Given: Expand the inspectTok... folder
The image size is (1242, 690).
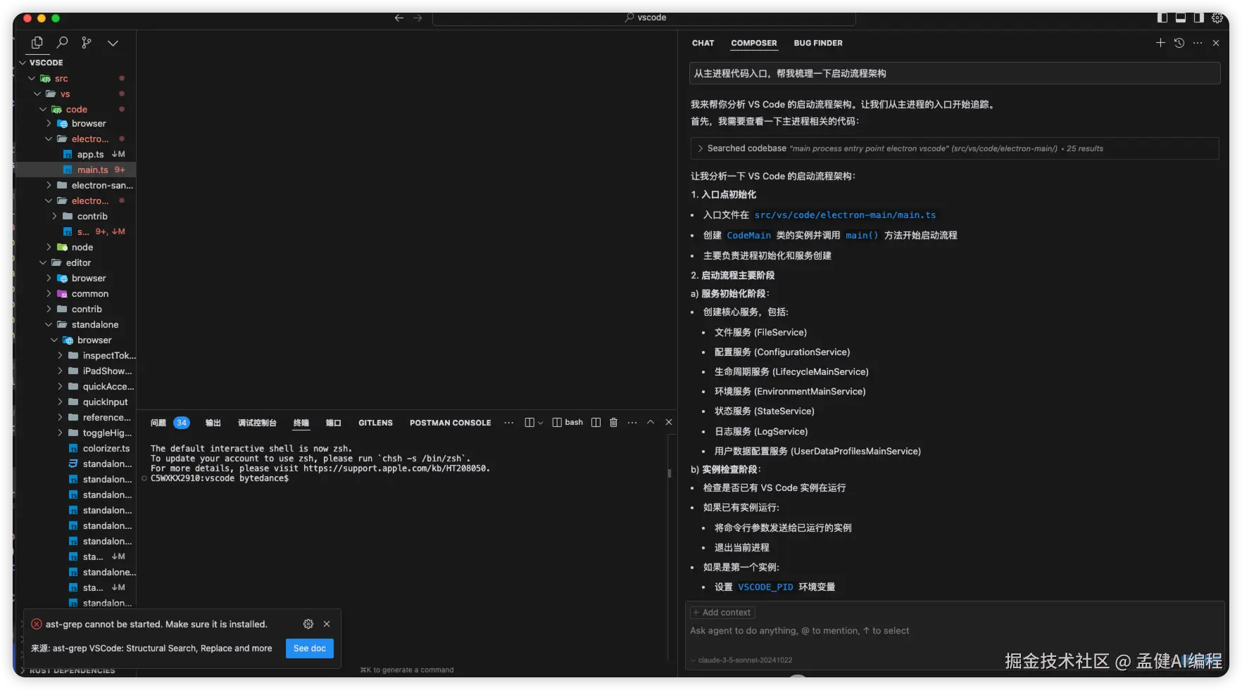Looking at the screenshot, I should [60, 355].
